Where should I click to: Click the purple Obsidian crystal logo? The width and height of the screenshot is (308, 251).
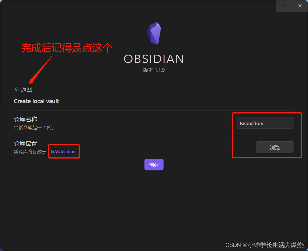154,33
